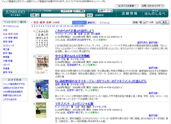Click 経営組織 genre link
The image size is (171, 124).
point(72,65)
